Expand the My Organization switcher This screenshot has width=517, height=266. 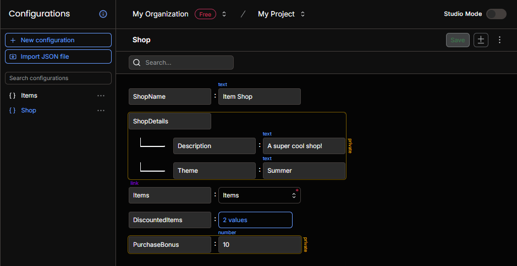tap(224, 14)
